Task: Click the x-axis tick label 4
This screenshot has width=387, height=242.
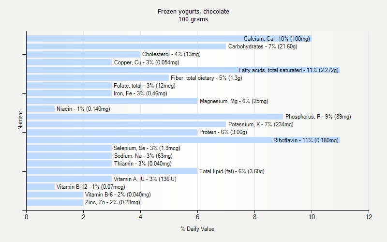Action: tap(140, 217)
